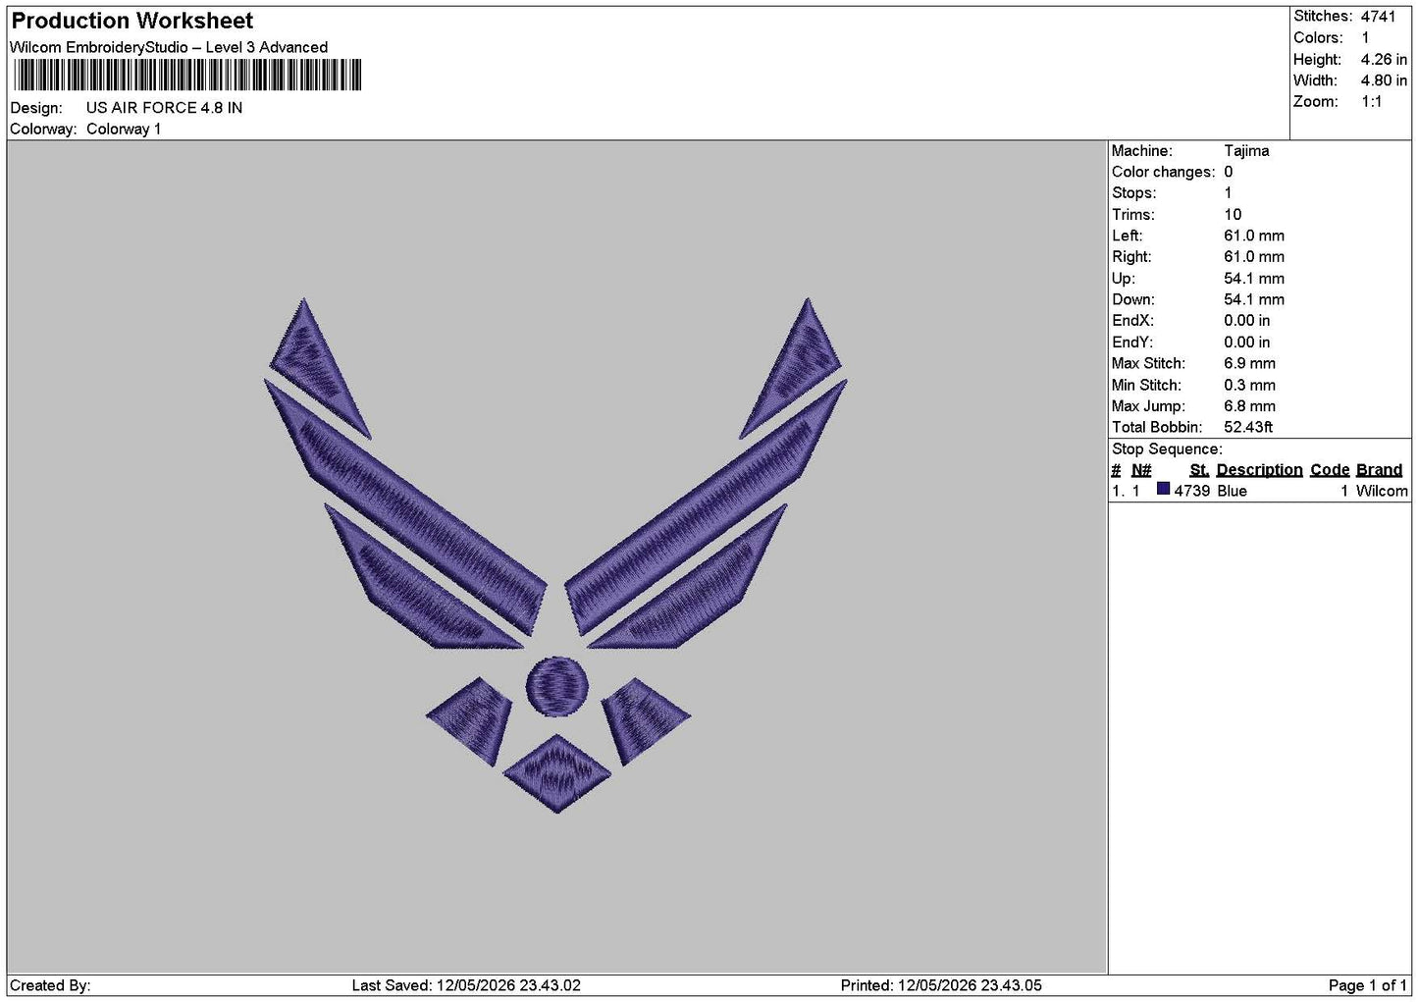The width and height of the screenshot is (1418, 1002).
Task: Click the Right value 61.0 mm
Action: [1254, 257]
